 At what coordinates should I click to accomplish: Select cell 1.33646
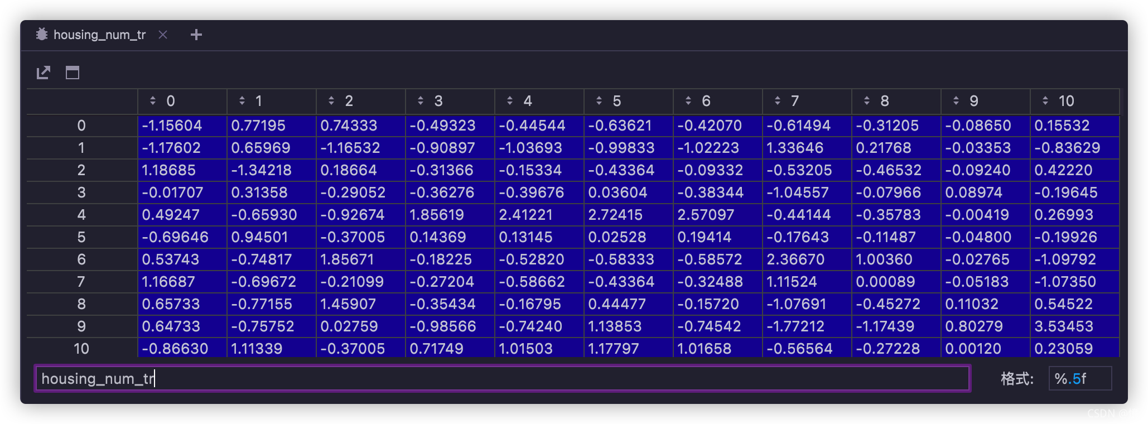807,148
